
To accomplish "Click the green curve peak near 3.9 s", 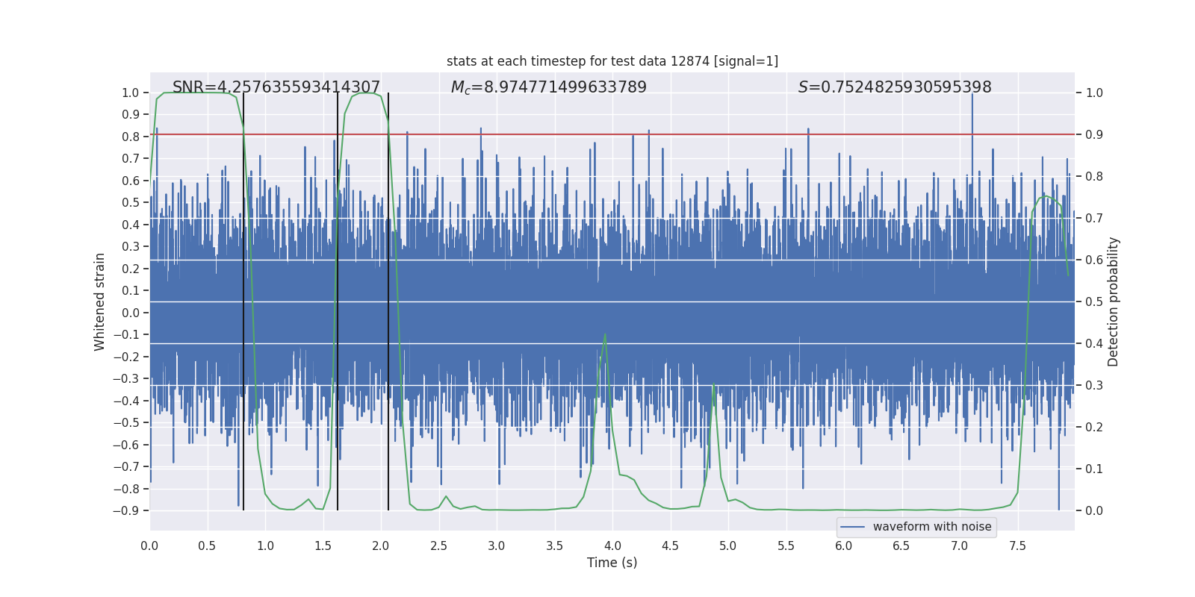I will click(605, 335).
